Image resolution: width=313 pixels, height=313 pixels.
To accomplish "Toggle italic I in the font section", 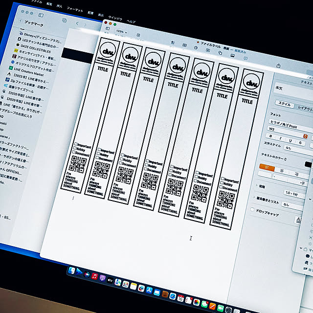I will click(x=280, y=138).
